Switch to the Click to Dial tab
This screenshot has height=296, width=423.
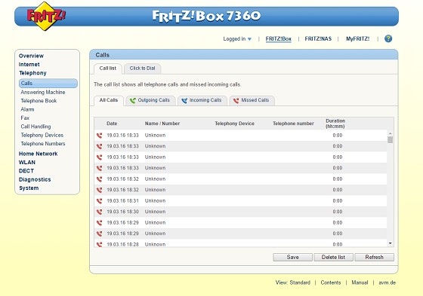point(143,69)
